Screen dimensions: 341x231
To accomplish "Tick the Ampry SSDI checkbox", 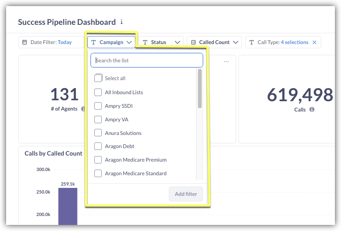I will pos(99,106).
